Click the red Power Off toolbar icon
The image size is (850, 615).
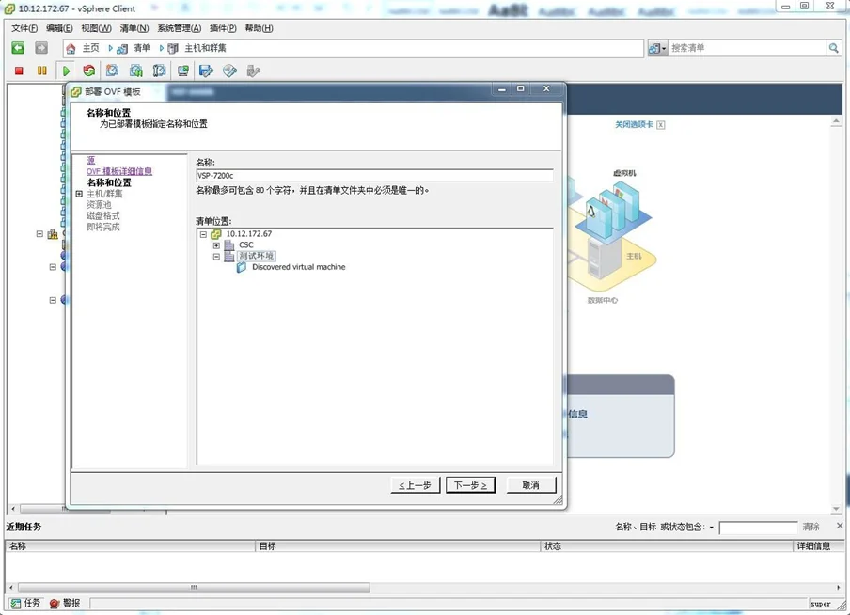[19, 71]
